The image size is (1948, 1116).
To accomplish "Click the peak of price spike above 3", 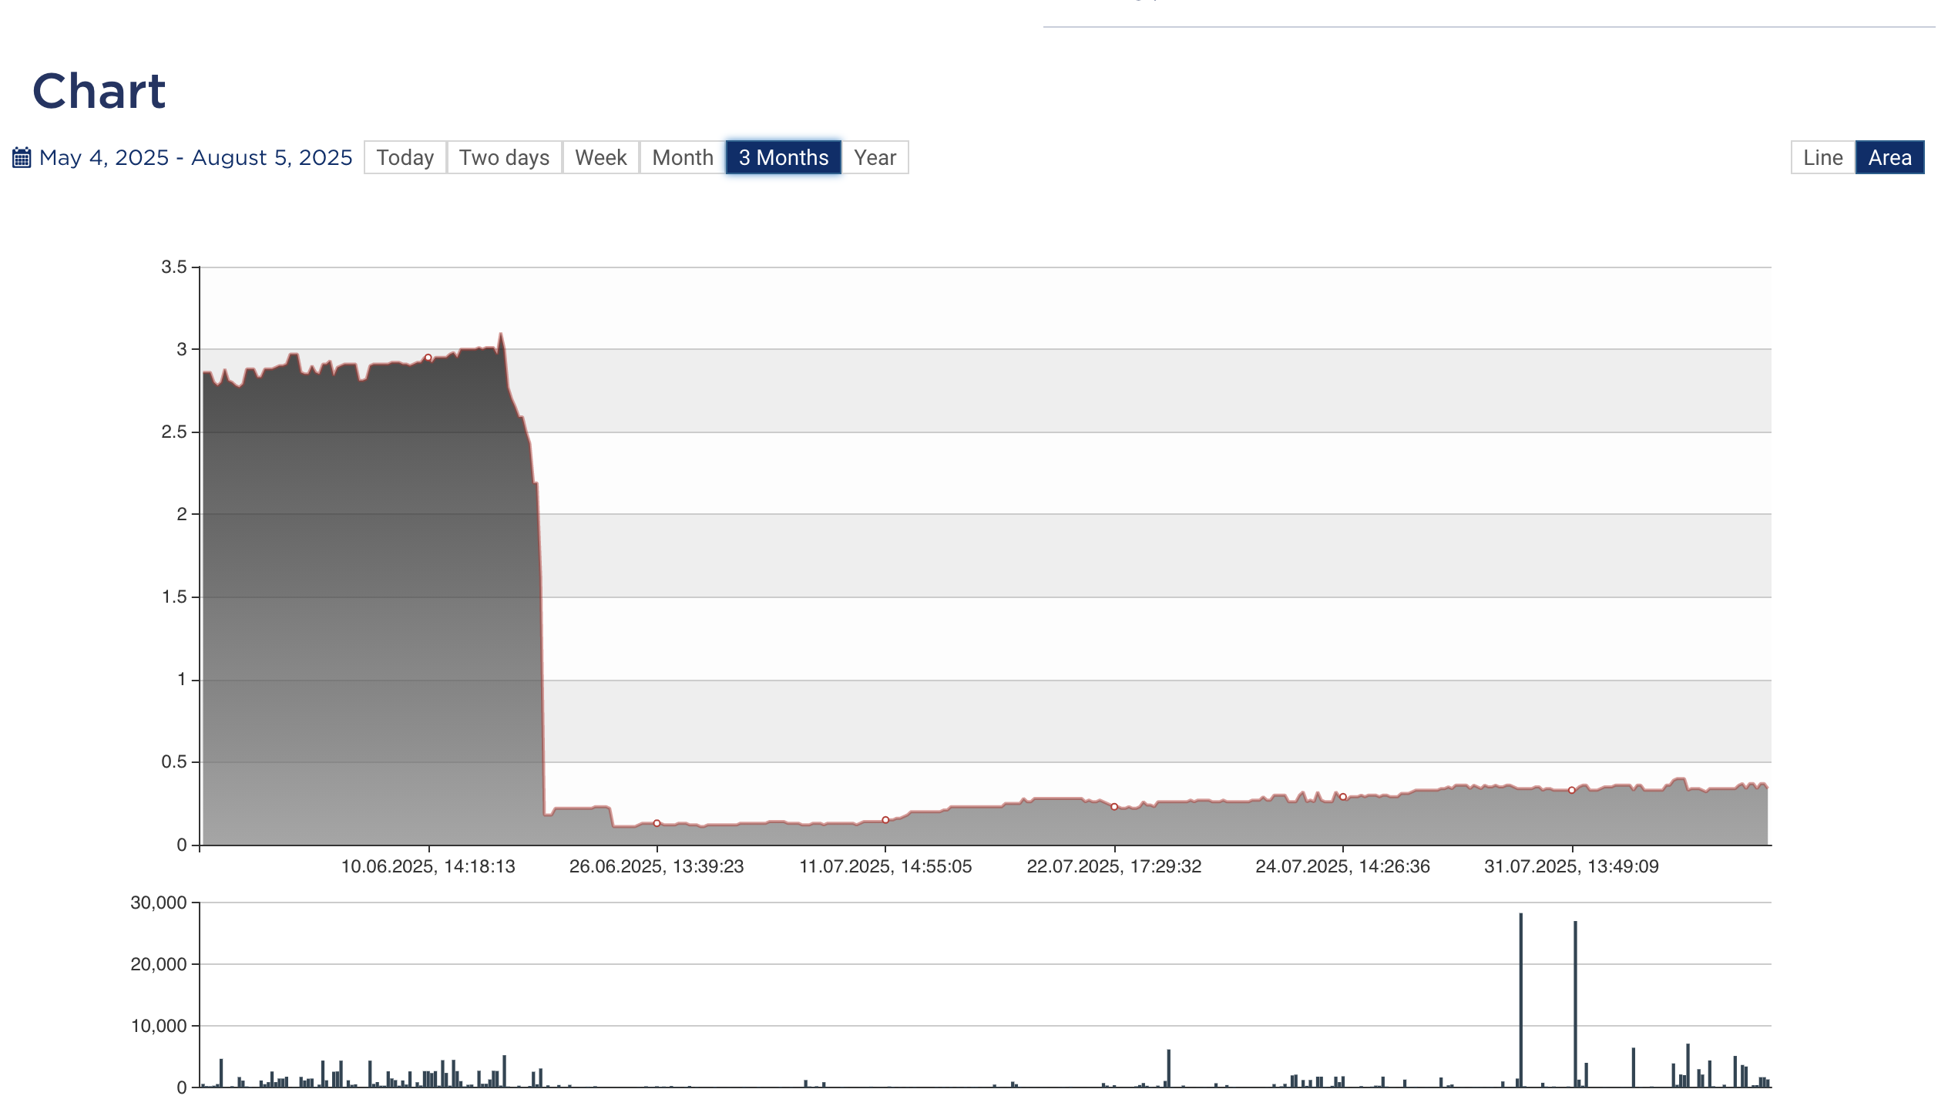I will coord(501,334).
